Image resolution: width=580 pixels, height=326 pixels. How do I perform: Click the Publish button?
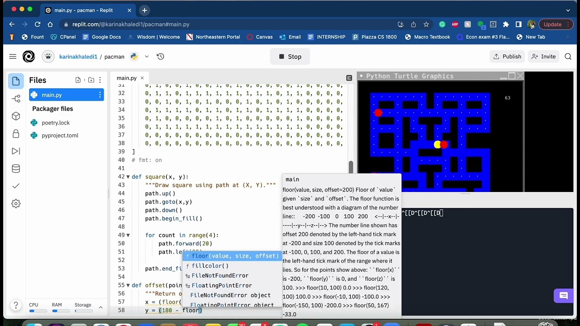coord(507,57)
